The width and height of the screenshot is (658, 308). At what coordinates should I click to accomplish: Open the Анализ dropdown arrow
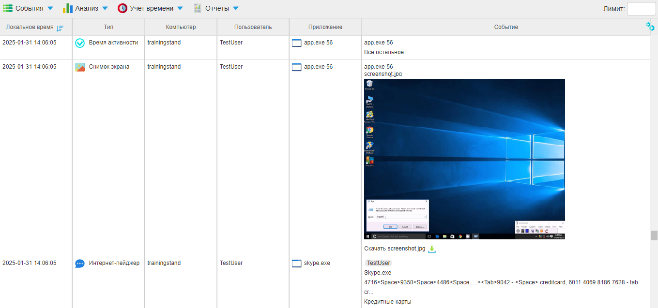pyautogui.click(x=105, y=8)
